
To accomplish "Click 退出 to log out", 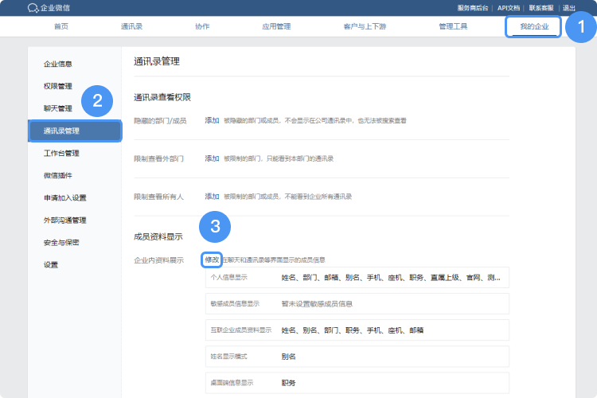I will (x=569, y=8).
